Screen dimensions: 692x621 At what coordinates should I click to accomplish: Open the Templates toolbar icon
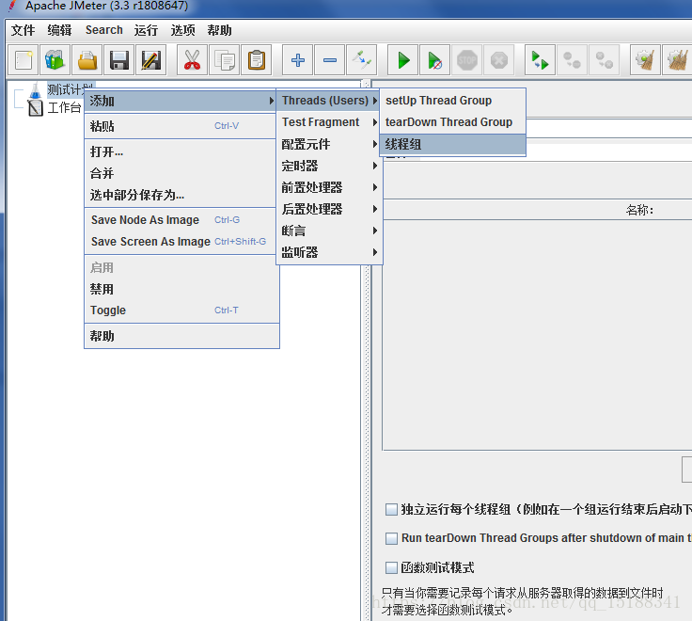(x=55, y=60)
